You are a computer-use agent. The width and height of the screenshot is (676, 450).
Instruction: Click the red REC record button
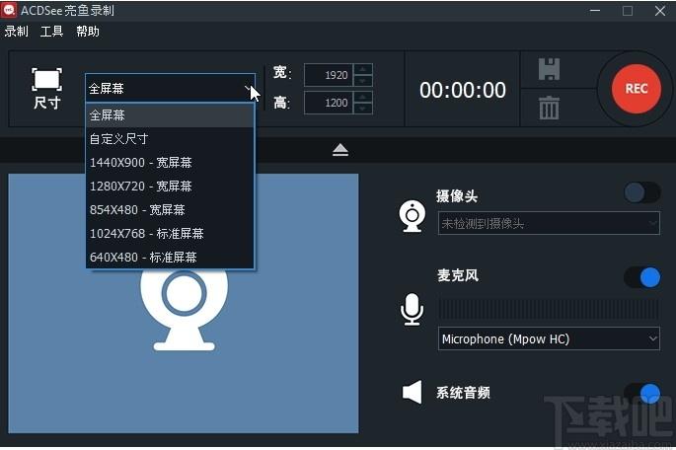coord(637,89)
